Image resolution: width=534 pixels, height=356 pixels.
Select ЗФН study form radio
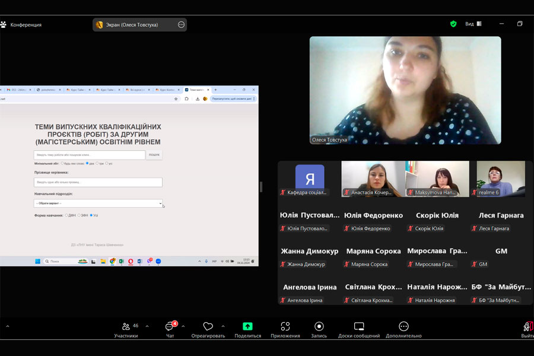point(79,215)
